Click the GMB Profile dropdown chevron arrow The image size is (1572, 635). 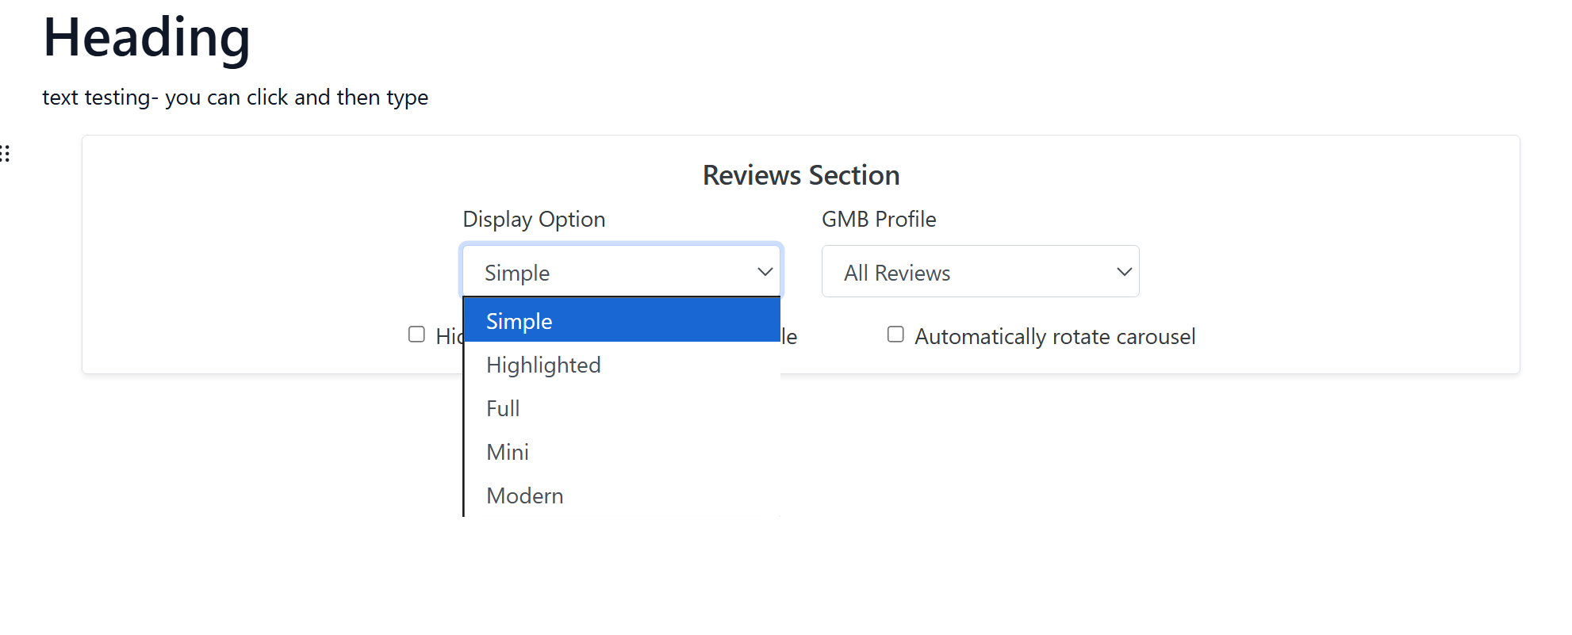[1123, 272]
